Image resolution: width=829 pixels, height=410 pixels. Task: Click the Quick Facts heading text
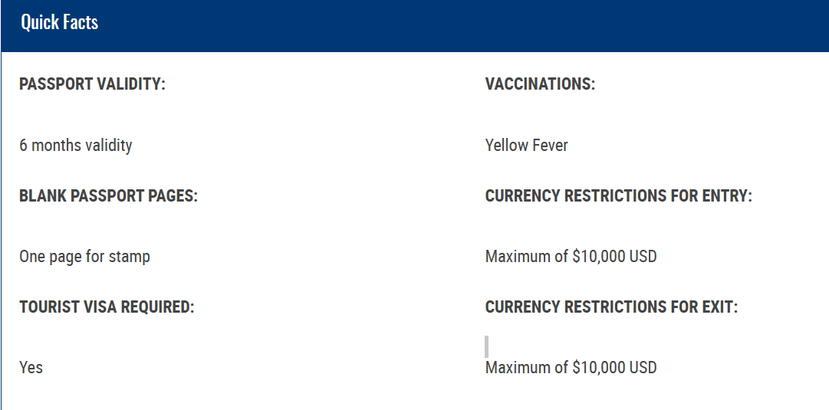(59, 22)
